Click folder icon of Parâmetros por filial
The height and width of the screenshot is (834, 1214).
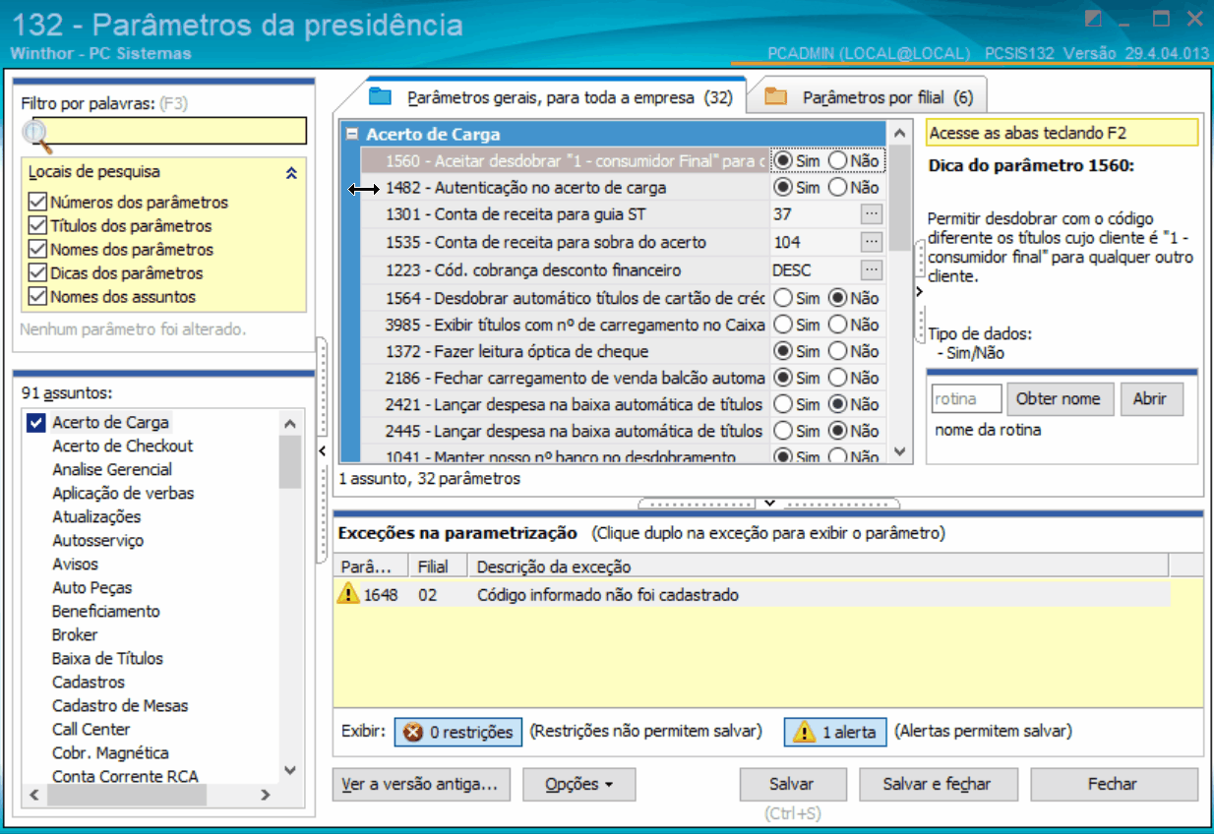pyautogui.click(x=776, y=97)
